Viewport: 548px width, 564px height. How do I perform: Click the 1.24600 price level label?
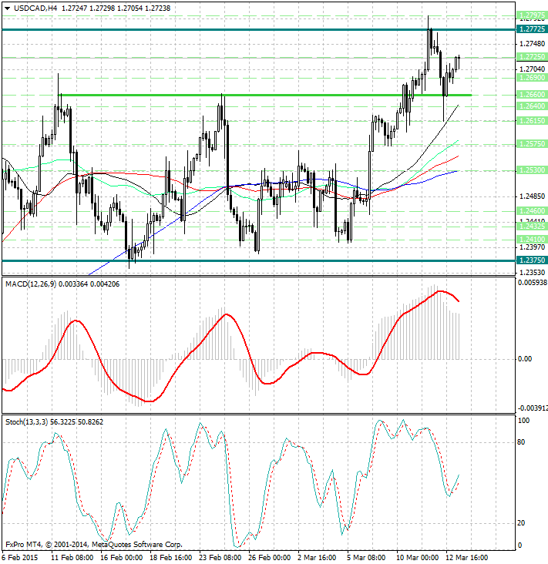[x=532, y=210]
